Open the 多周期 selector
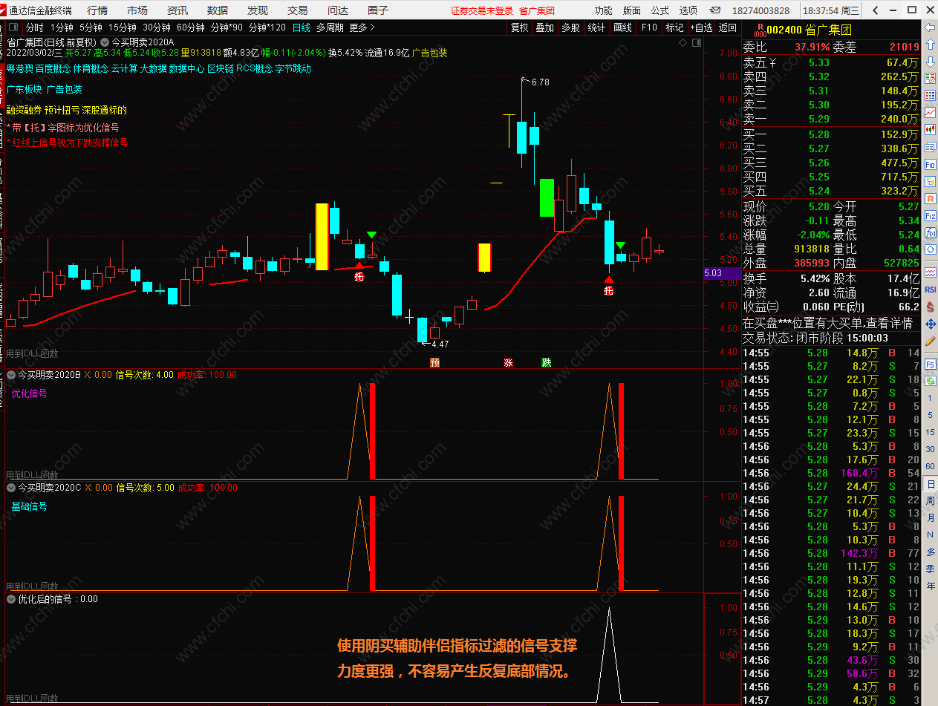The width and height of the screenshot is (938, 706). click(x=330, y=27)
